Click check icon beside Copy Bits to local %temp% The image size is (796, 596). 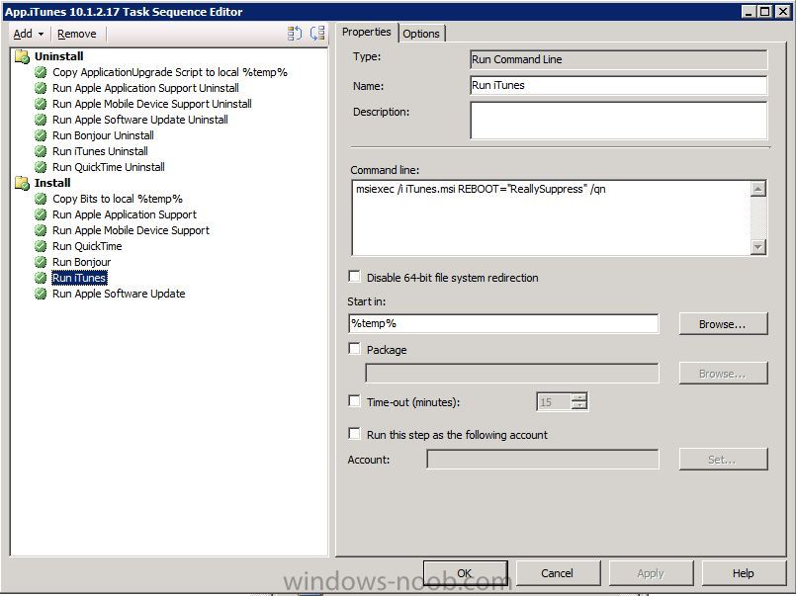pyautogui.click(x=41, y=199)
